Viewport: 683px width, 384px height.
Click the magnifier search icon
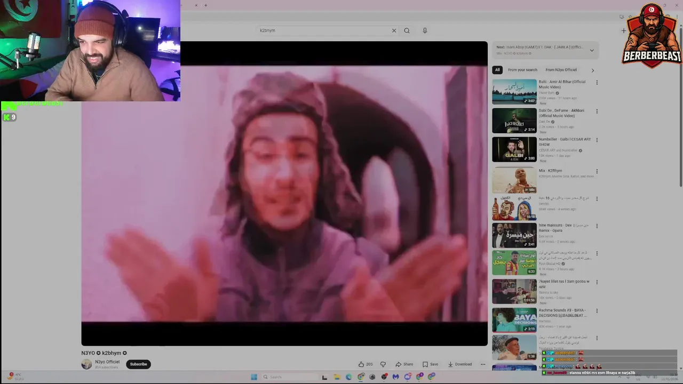(407, 30)
